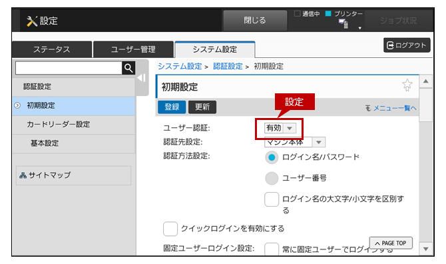Viewport: 446px width, 264px height.
Task: Jump up using PAGE TOP button
Action: tap(391, 243)
